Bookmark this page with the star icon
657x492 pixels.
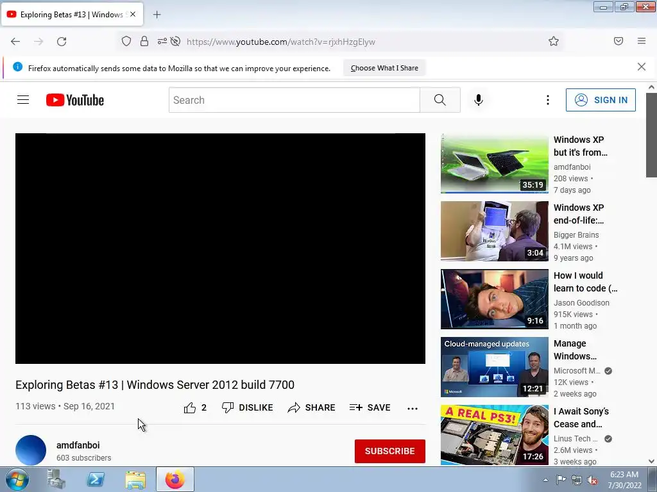554,41
